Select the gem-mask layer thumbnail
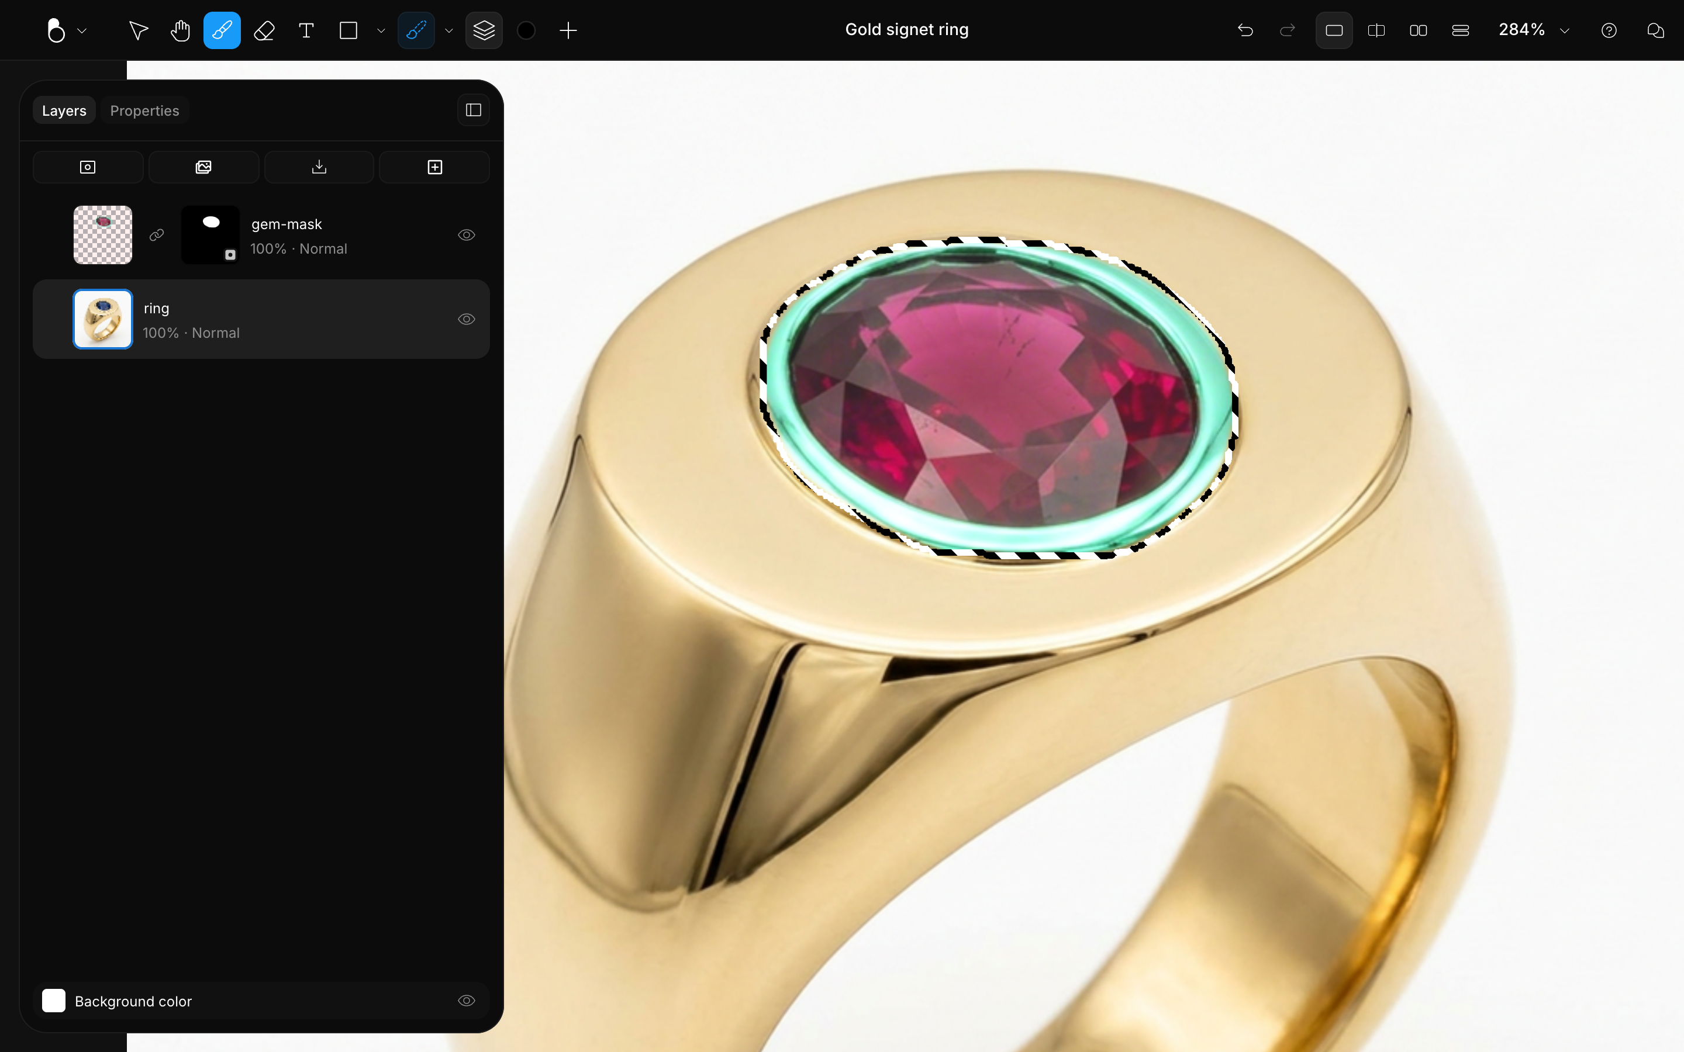The width and height of the screenshot is (1684, 1052). [x=103, y=234]
